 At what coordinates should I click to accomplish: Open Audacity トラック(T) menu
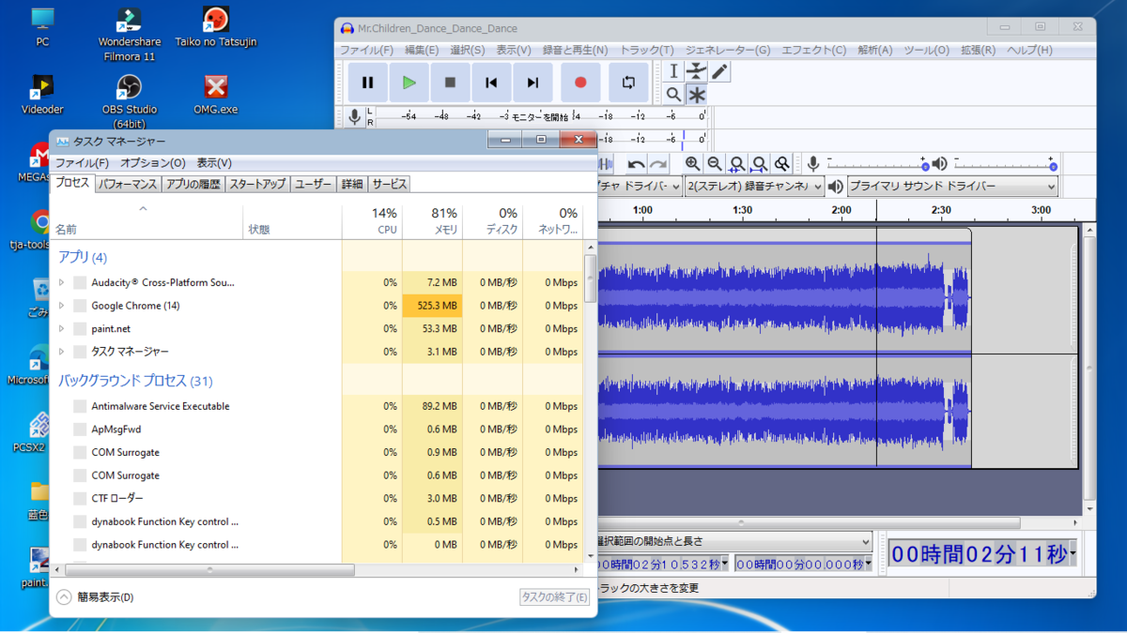646,50
